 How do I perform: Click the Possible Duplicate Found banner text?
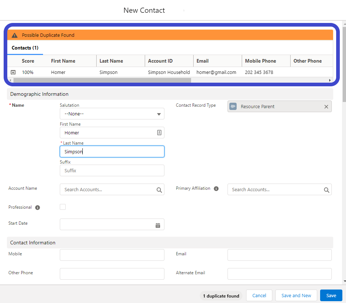coord(48,35)
